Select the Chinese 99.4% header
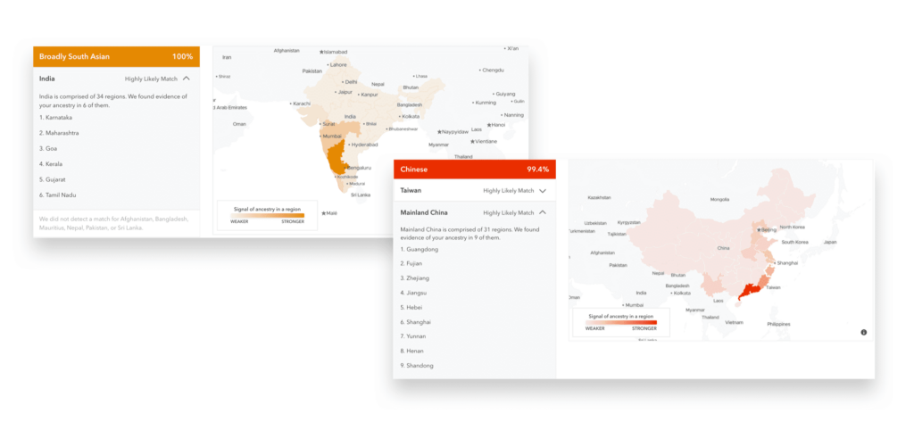 point(475,169)
